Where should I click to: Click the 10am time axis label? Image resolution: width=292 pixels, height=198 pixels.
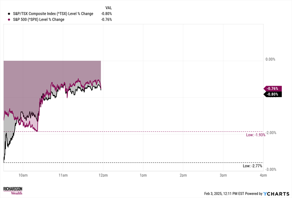(23, 176)
